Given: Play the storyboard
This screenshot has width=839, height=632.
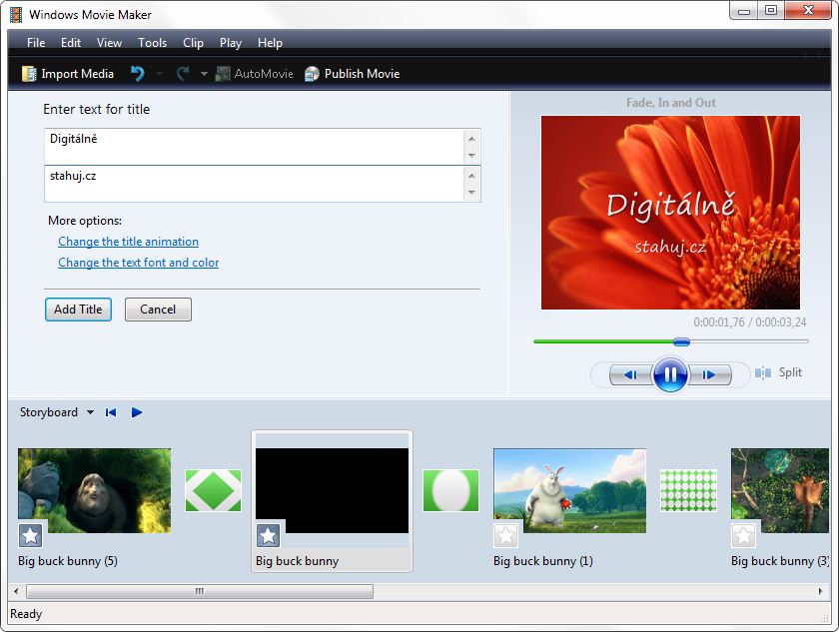Looking at the screenshot, I should 137,412.
